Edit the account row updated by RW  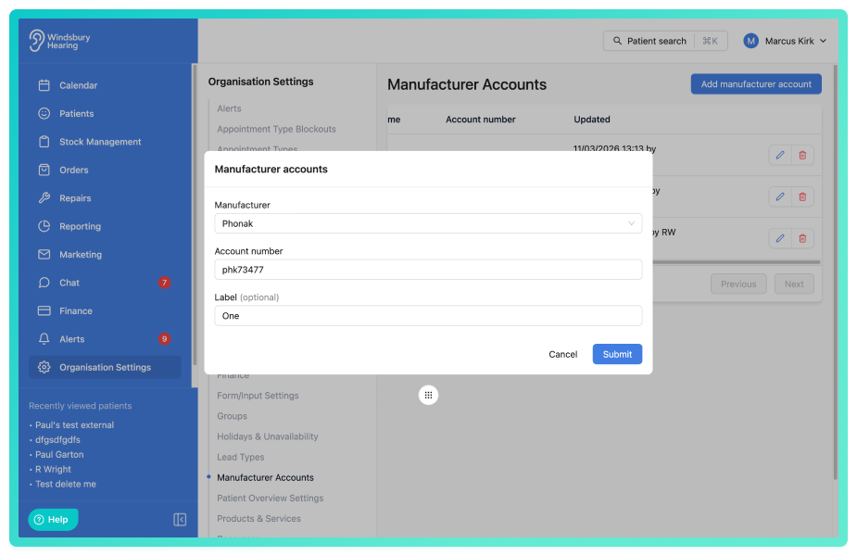click(780, 238)
